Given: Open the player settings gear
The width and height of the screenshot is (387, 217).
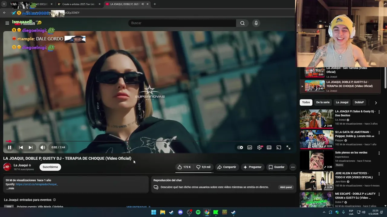Looking at the screenshot, I should coord(259,147).
